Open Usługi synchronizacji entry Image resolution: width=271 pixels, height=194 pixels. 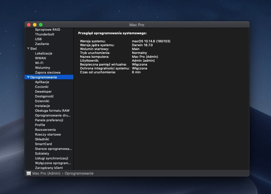coord(52,158)
